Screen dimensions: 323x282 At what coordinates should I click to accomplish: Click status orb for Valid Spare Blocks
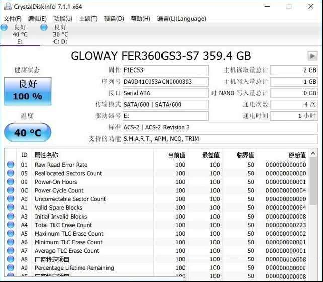pyautogui.click(x=11, y=207)
